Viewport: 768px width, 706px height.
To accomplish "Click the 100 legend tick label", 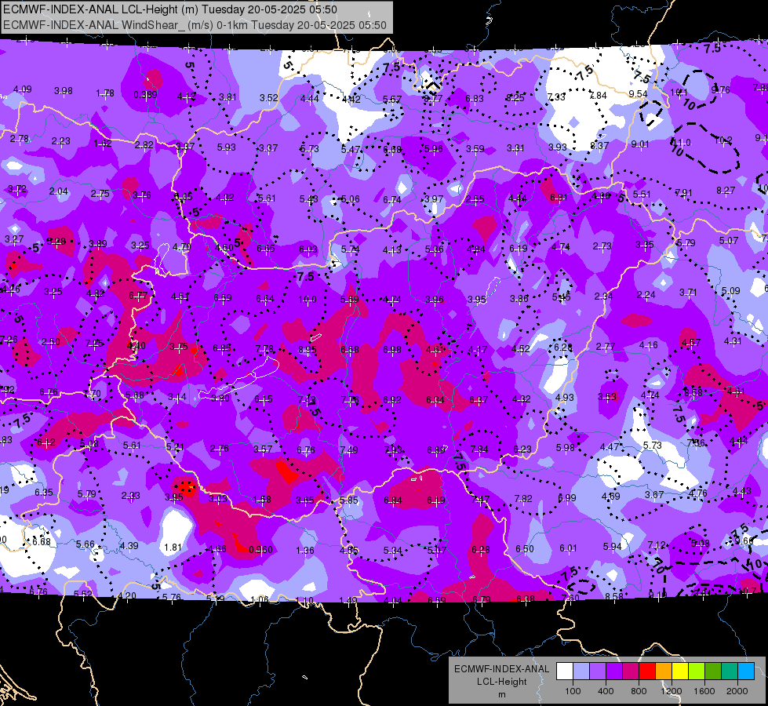I will click(x=573, y=691).
